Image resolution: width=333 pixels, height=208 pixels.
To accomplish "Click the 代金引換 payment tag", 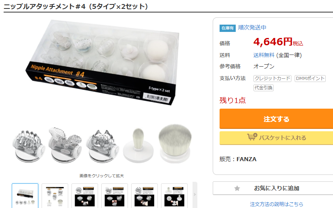I will (263, 88).
